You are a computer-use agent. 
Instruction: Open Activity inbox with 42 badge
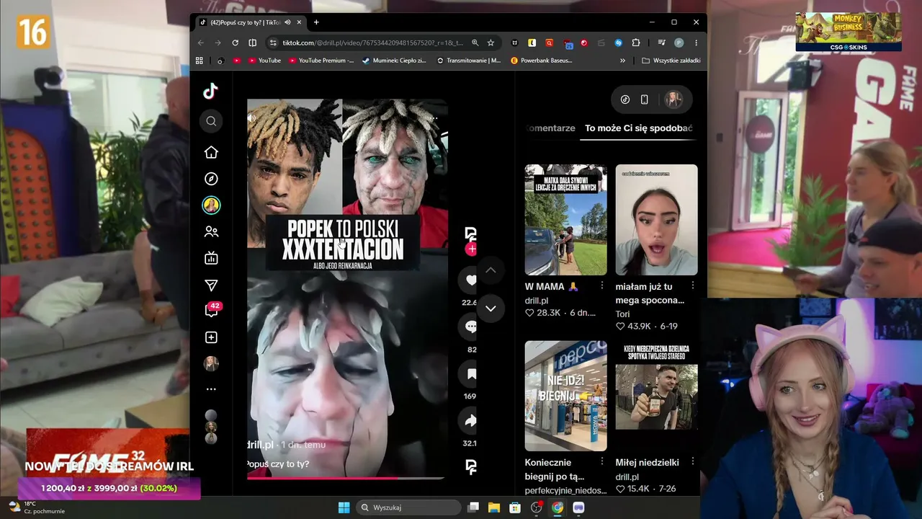[212, 310]
